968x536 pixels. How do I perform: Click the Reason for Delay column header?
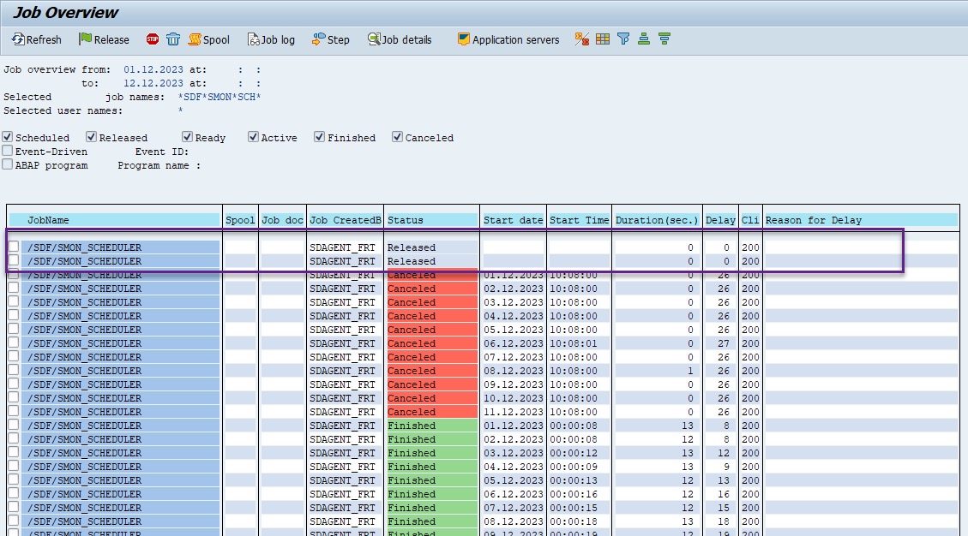pyautogui.click(x=861, y=220)
